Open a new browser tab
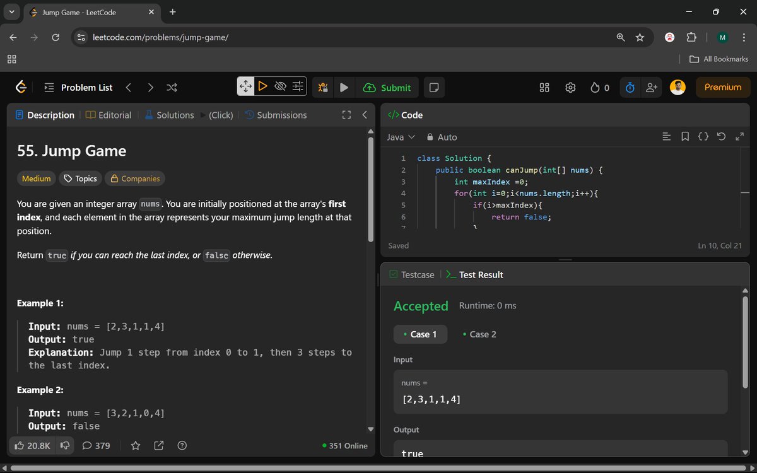This screenshot has height=473, width=757. coord(173,11)
